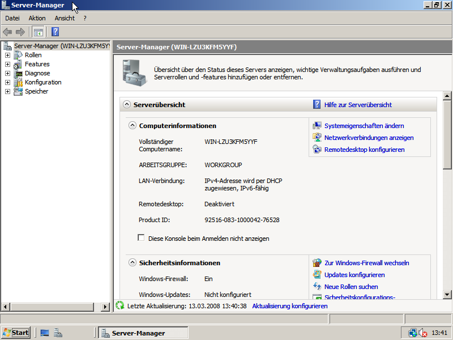
Task: Collapse the Serverübersicht section
Action: [x=126, y=105]
